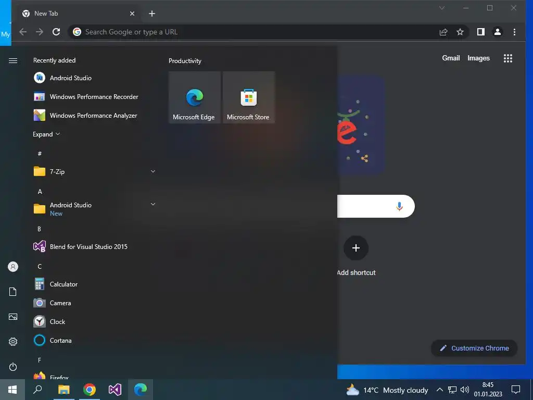Click the network tray icon

tap(452, 390)
